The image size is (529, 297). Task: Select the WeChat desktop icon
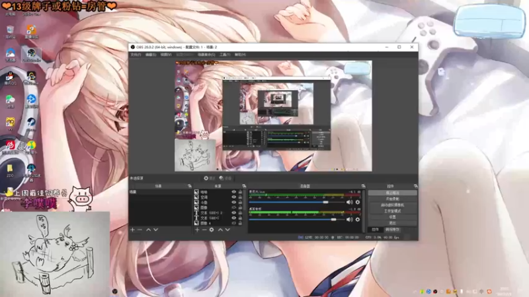click(10, 101)
